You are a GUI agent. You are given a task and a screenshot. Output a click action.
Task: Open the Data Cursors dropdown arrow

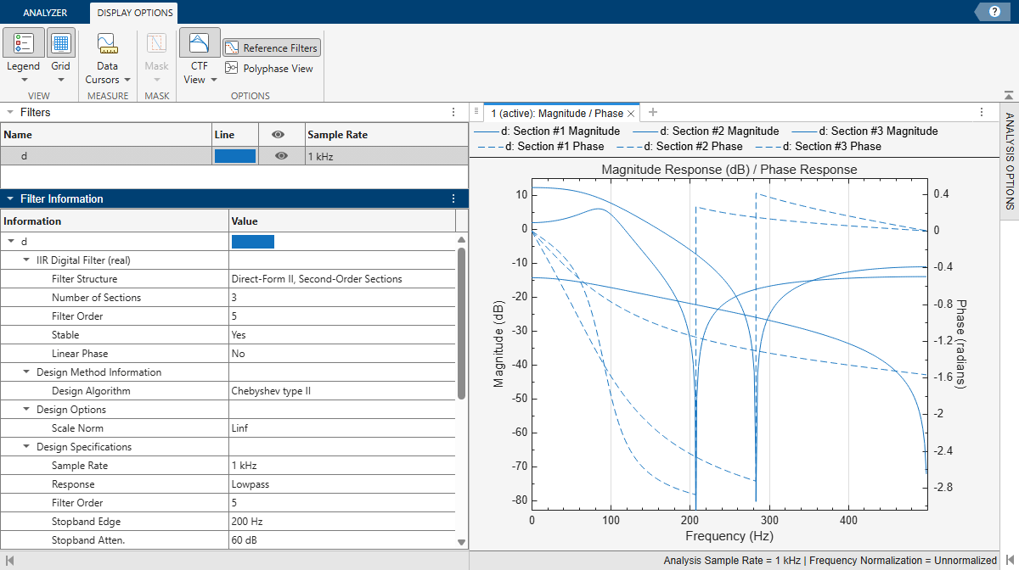[127, 80]
